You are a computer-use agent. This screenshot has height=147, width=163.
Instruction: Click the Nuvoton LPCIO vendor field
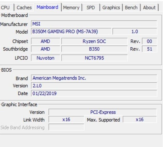tap(45, 58)
